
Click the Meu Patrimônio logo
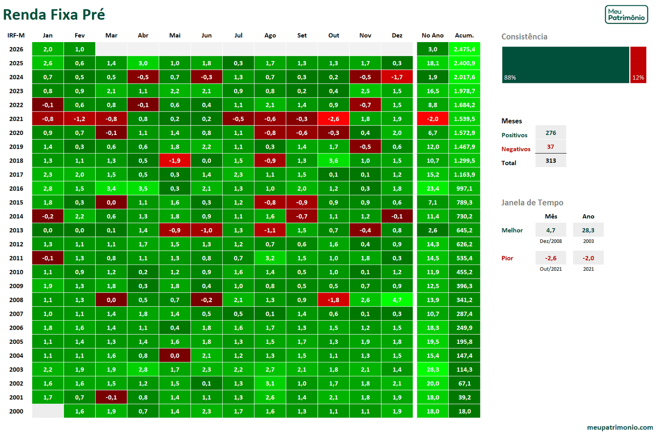pos(626,14)
